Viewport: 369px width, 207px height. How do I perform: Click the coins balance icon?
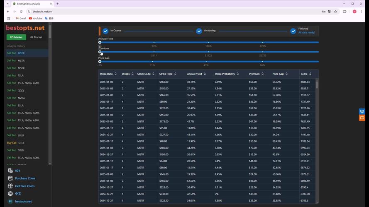[x=10, y=171]
